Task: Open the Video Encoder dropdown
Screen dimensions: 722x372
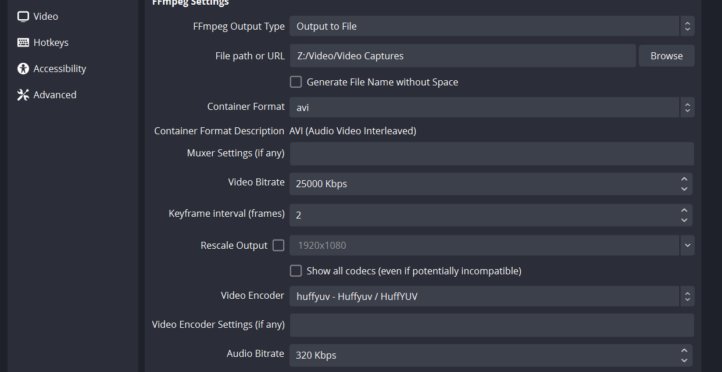Action: (x=491, y=296)
